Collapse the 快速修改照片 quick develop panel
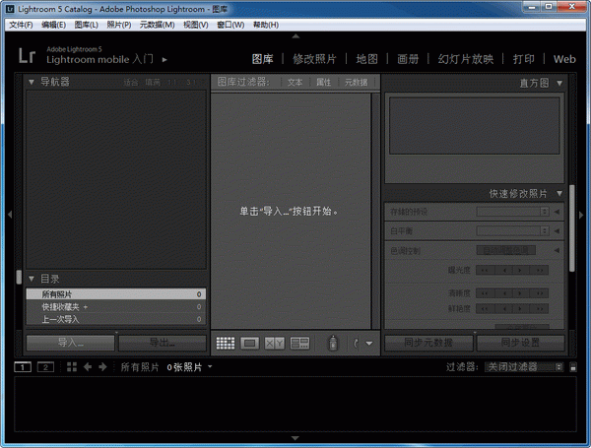This screenshot has height=448, width=591. tap(559, 194)
